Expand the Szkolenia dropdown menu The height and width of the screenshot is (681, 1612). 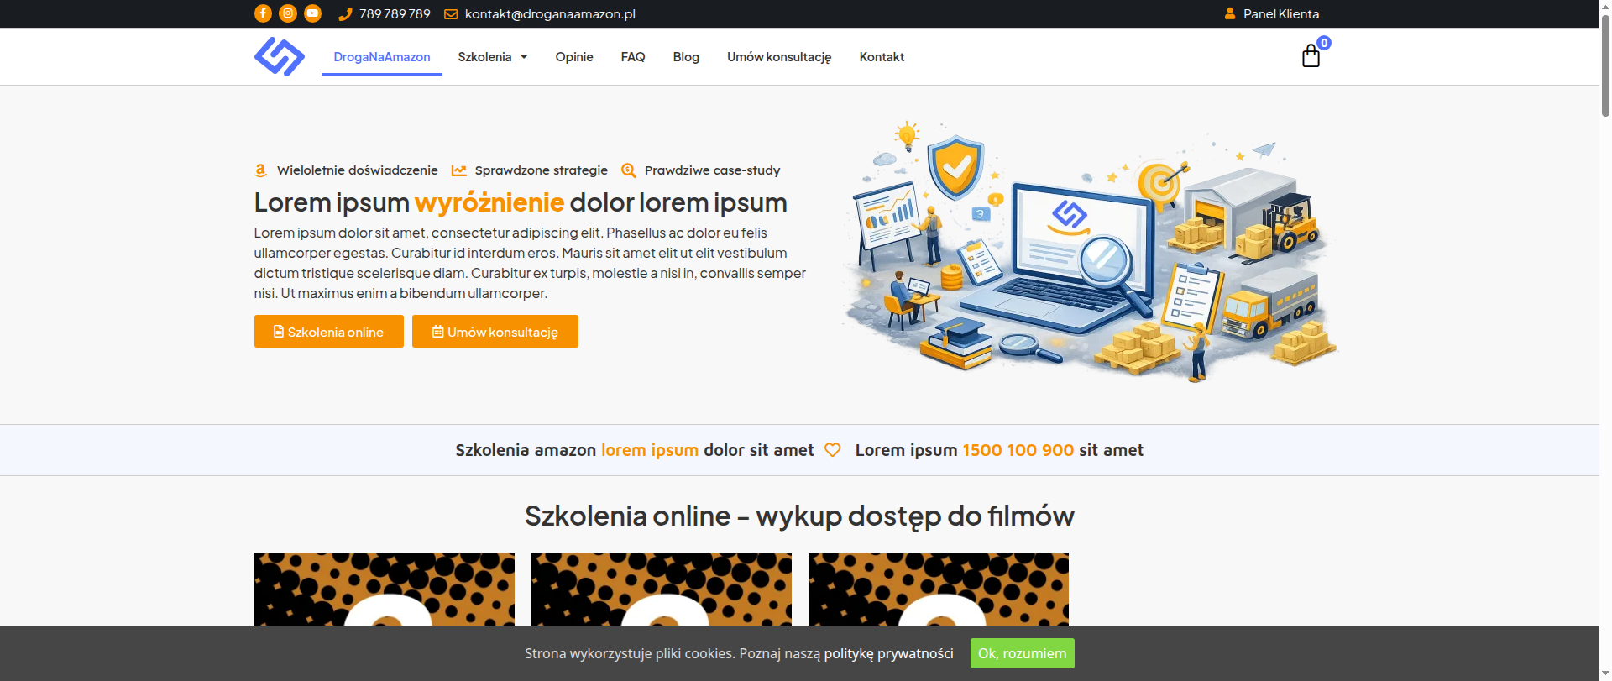tap(493, 57)
